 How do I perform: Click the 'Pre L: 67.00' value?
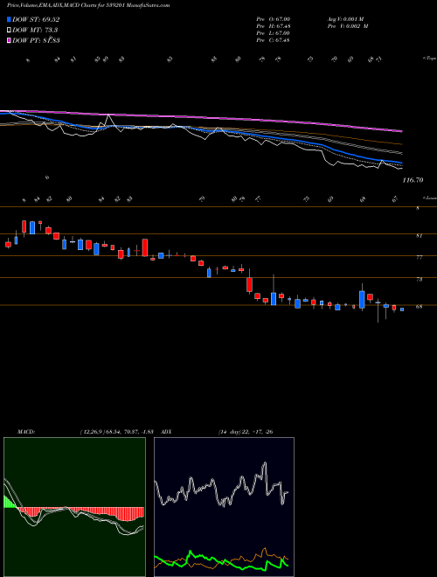click(273, 32)
